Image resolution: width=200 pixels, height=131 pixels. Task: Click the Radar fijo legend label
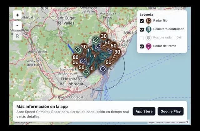[160, 20]
